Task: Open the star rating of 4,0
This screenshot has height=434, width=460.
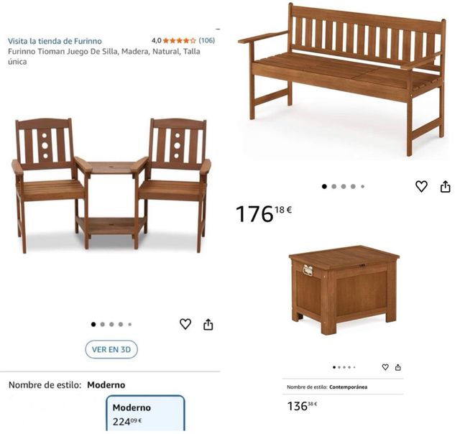Action: click(179, 40)
